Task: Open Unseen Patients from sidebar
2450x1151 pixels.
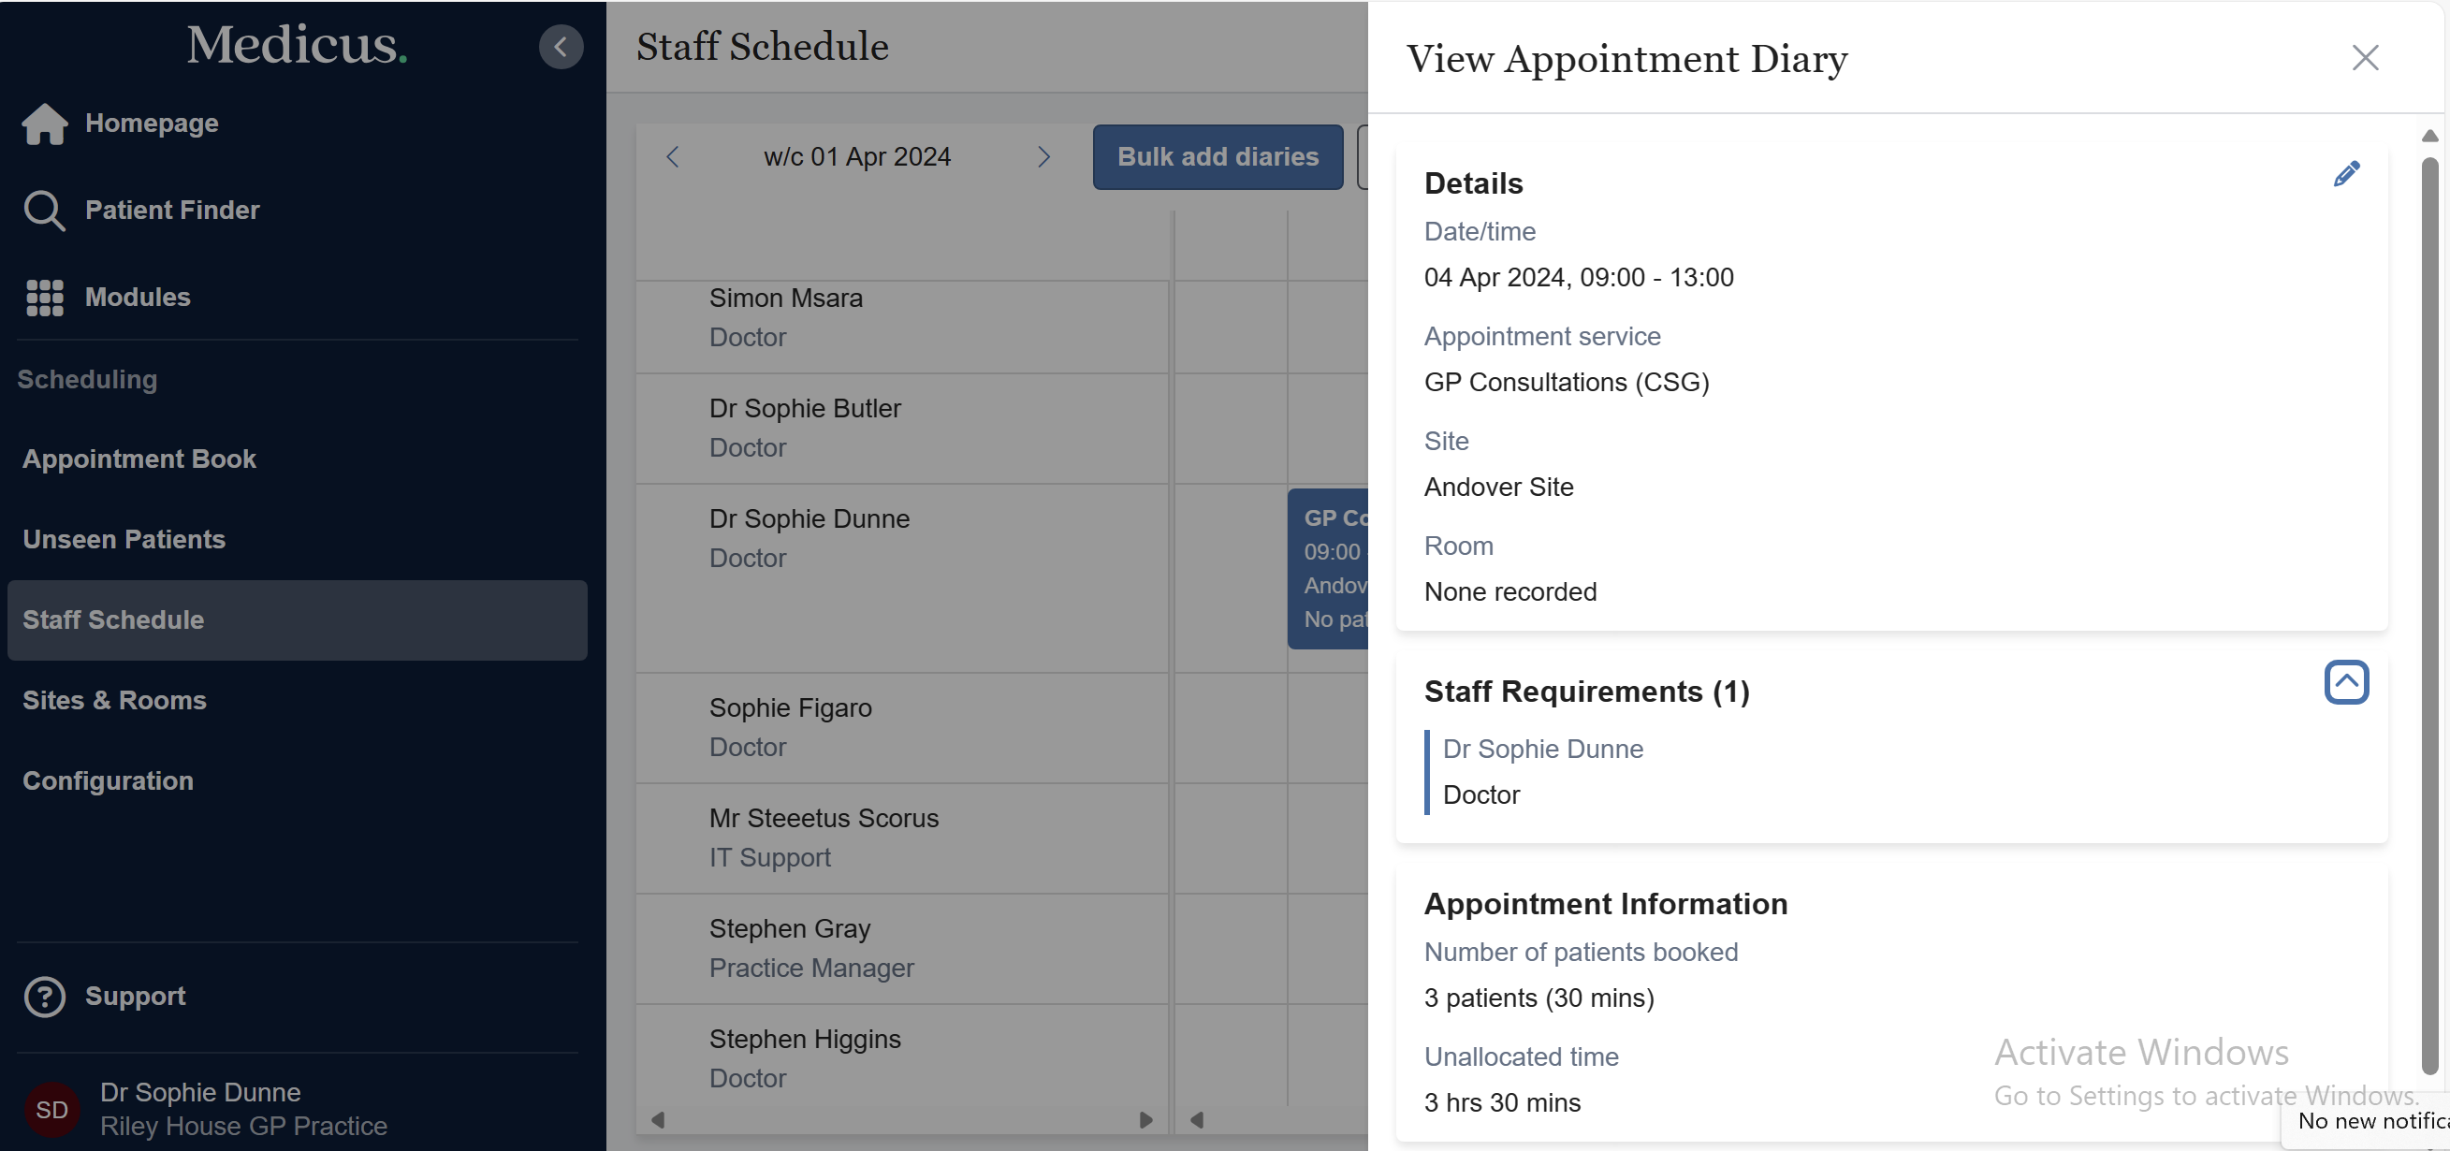Action: (124, 539)
